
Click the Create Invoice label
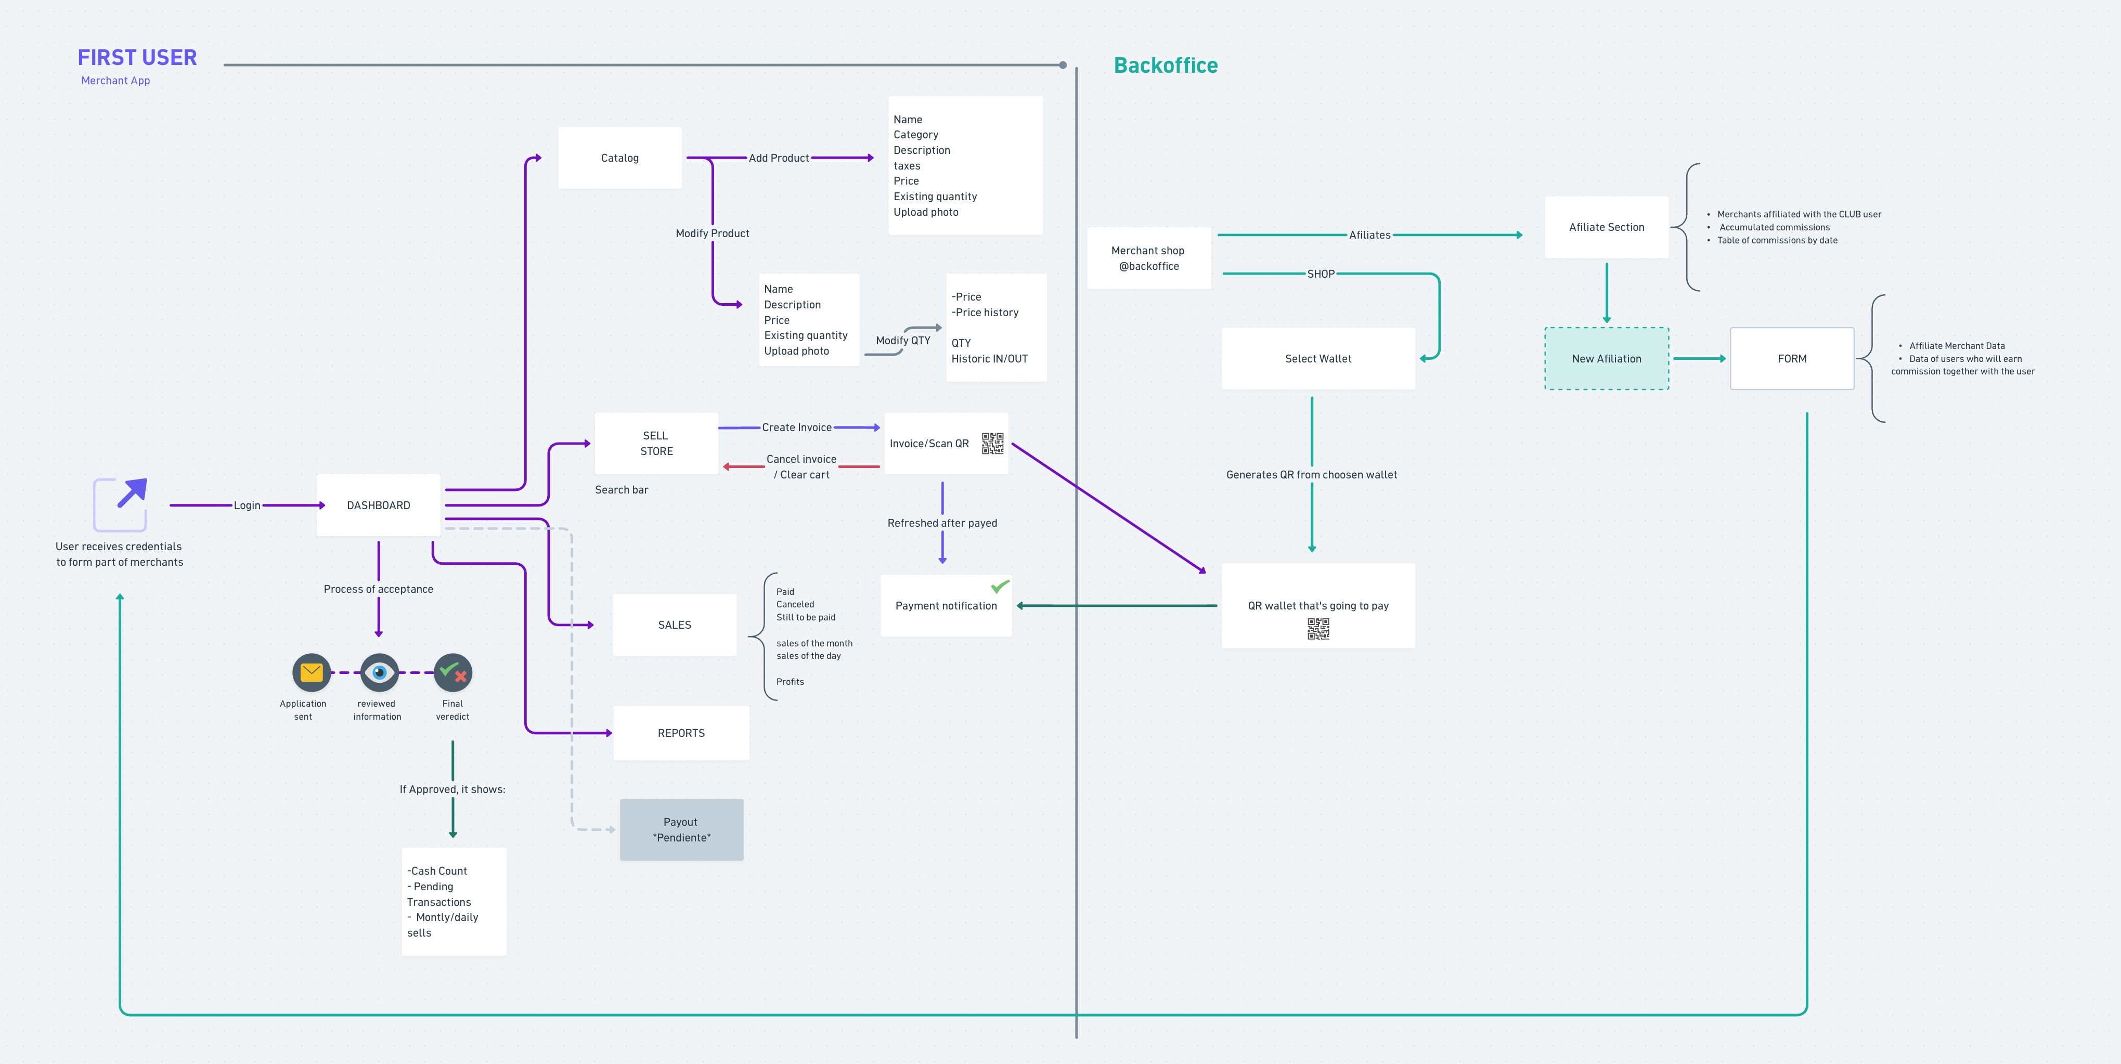click(797, 427)
